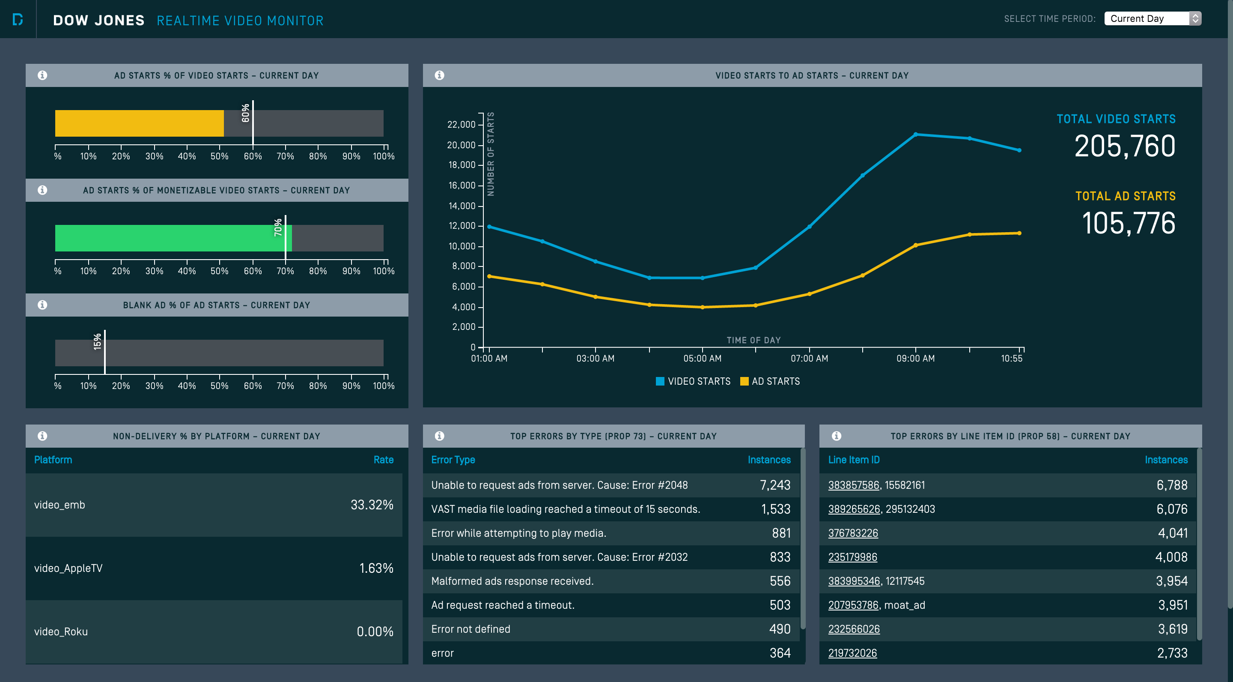The image size is (1233, 682).
Task: Click the page vertical scrollbar
Action: point(1230,304)
